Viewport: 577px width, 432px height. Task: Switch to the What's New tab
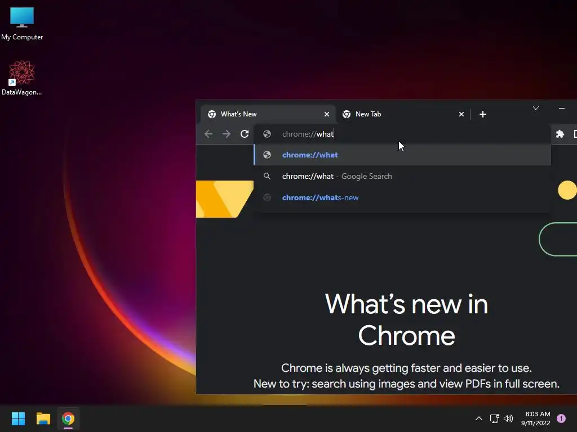[x=268, y=114]
